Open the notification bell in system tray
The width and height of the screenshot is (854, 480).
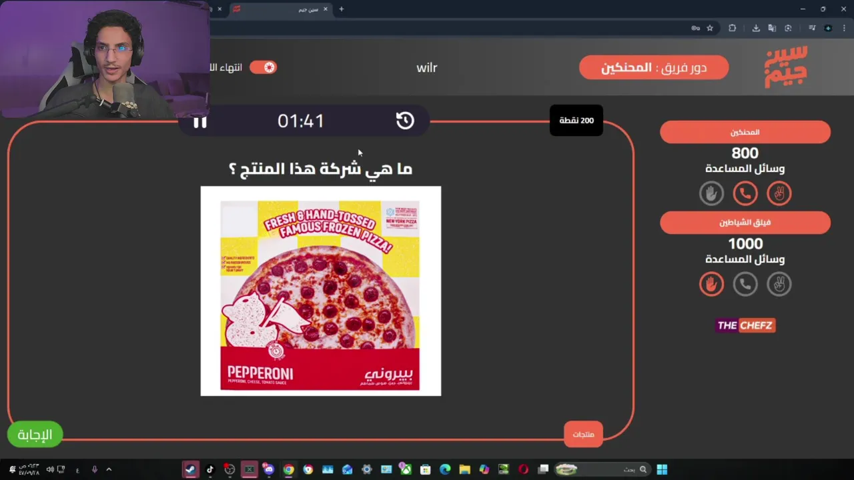pyautogui.click(x=12, y=469)
